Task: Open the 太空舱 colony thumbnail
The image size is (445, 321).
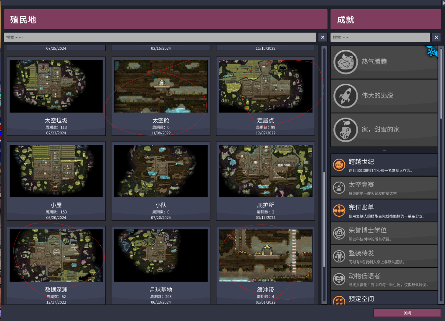Action: (161, 86)
